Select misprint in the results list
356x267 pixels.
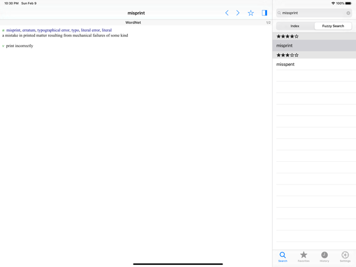314,45
